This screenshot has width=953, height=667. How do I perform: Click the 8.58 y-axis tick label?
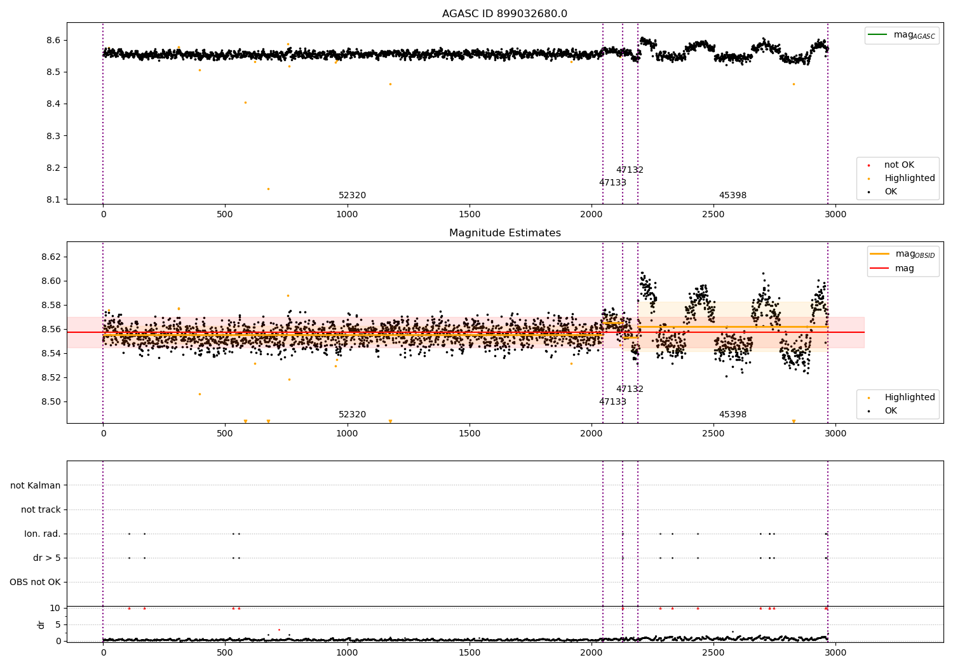click(50, 306)
